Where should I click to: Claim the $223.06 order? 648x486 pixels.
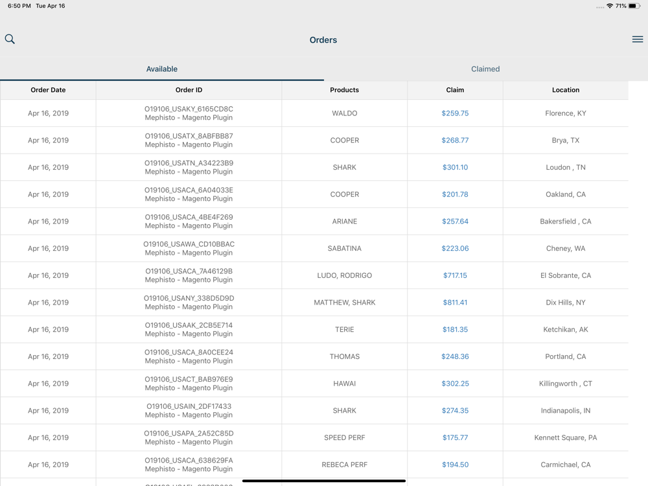coord(455,248)
